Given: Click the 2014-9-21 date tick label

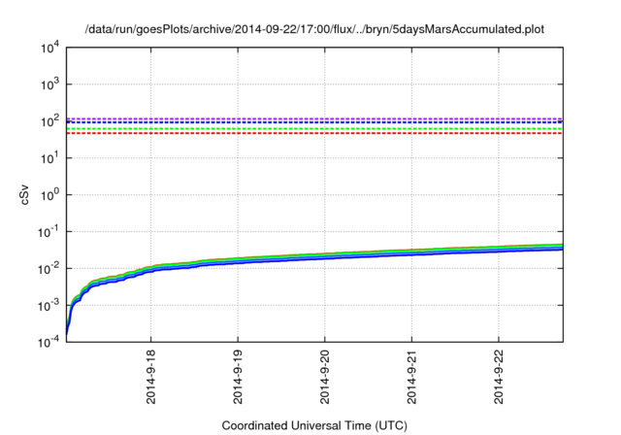Looking at the screenshot, I should point(411,377).
